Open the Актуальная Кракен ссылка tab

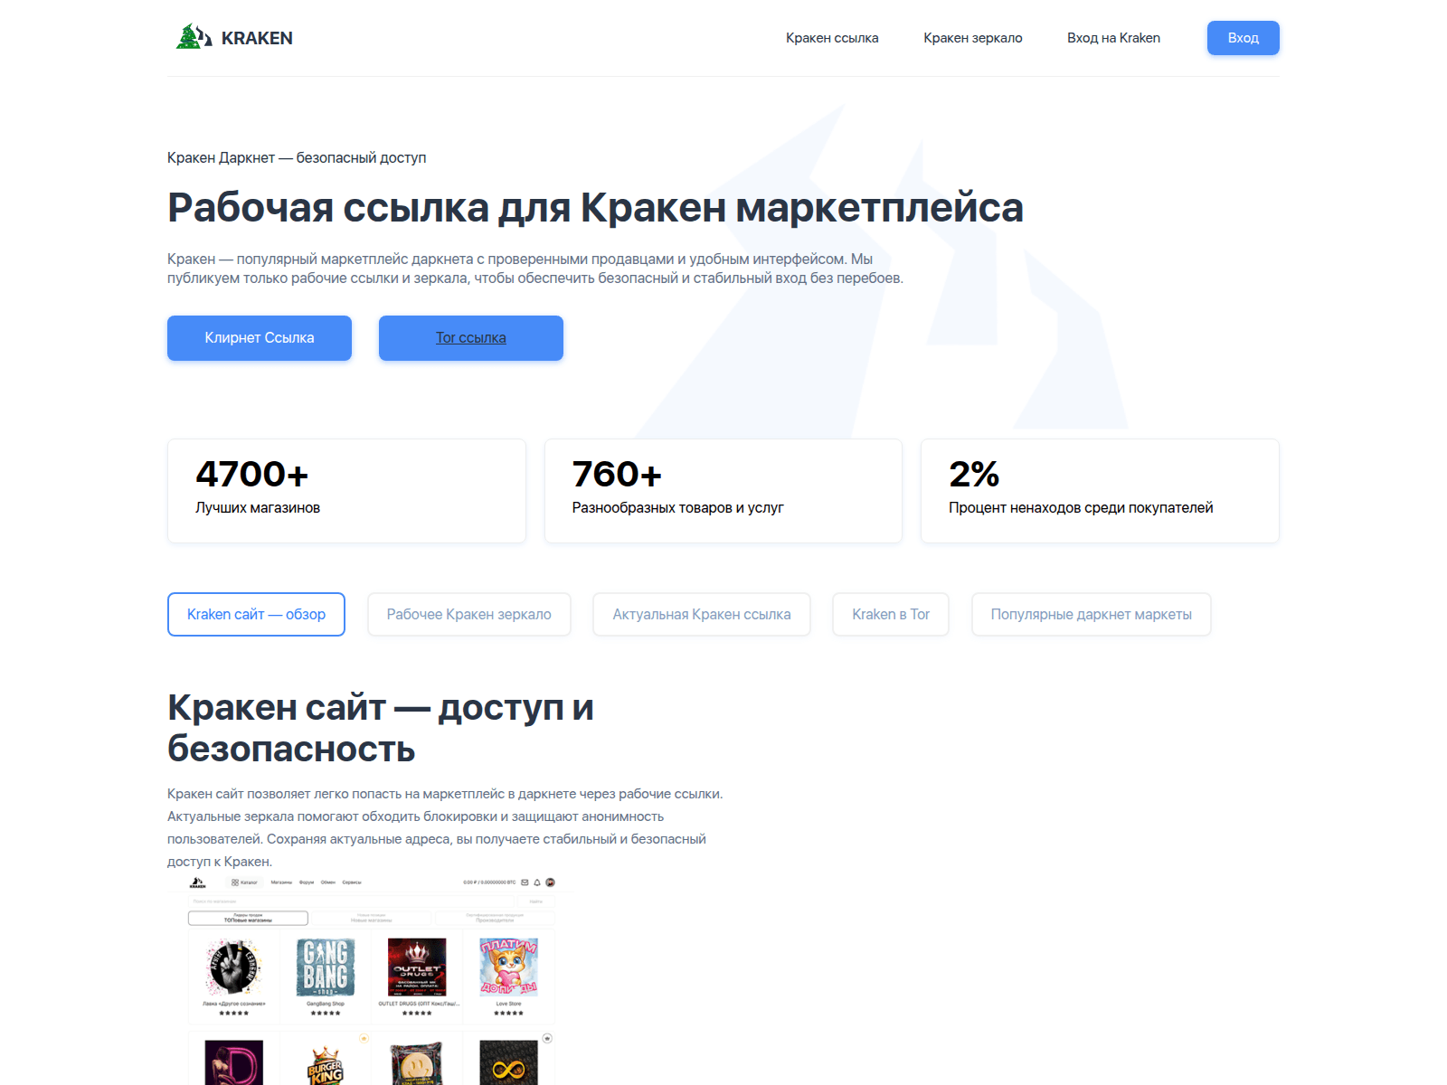702,615
